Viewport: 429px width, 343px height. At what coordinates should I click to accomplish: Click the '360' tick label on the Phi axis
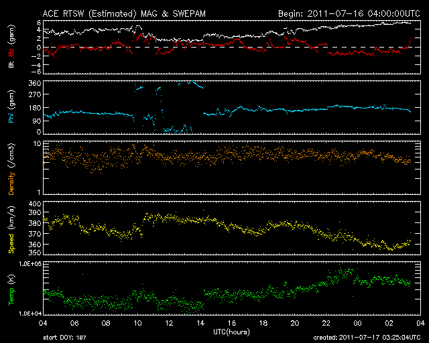click(x=35, y=83)
